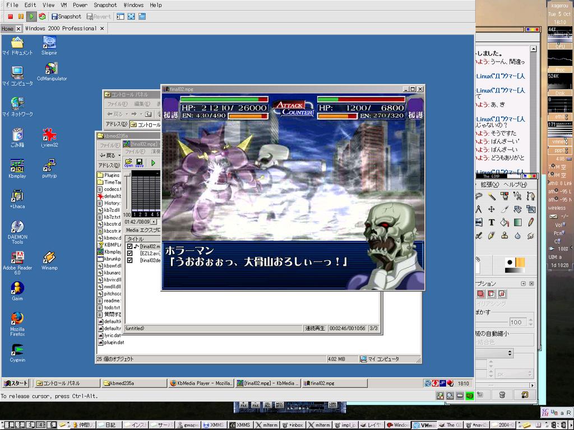574x430 pixels.
Task: Stop the VM with the red power-off icon
Action: point(10,16)
